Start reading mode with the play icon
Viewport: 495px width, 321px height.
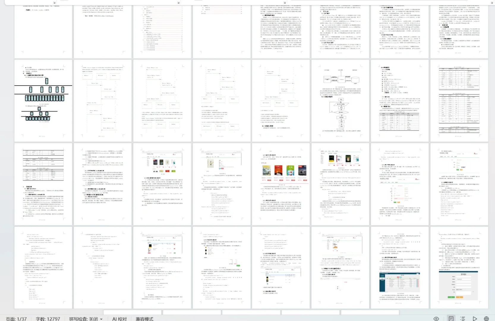tap(475, 319)
